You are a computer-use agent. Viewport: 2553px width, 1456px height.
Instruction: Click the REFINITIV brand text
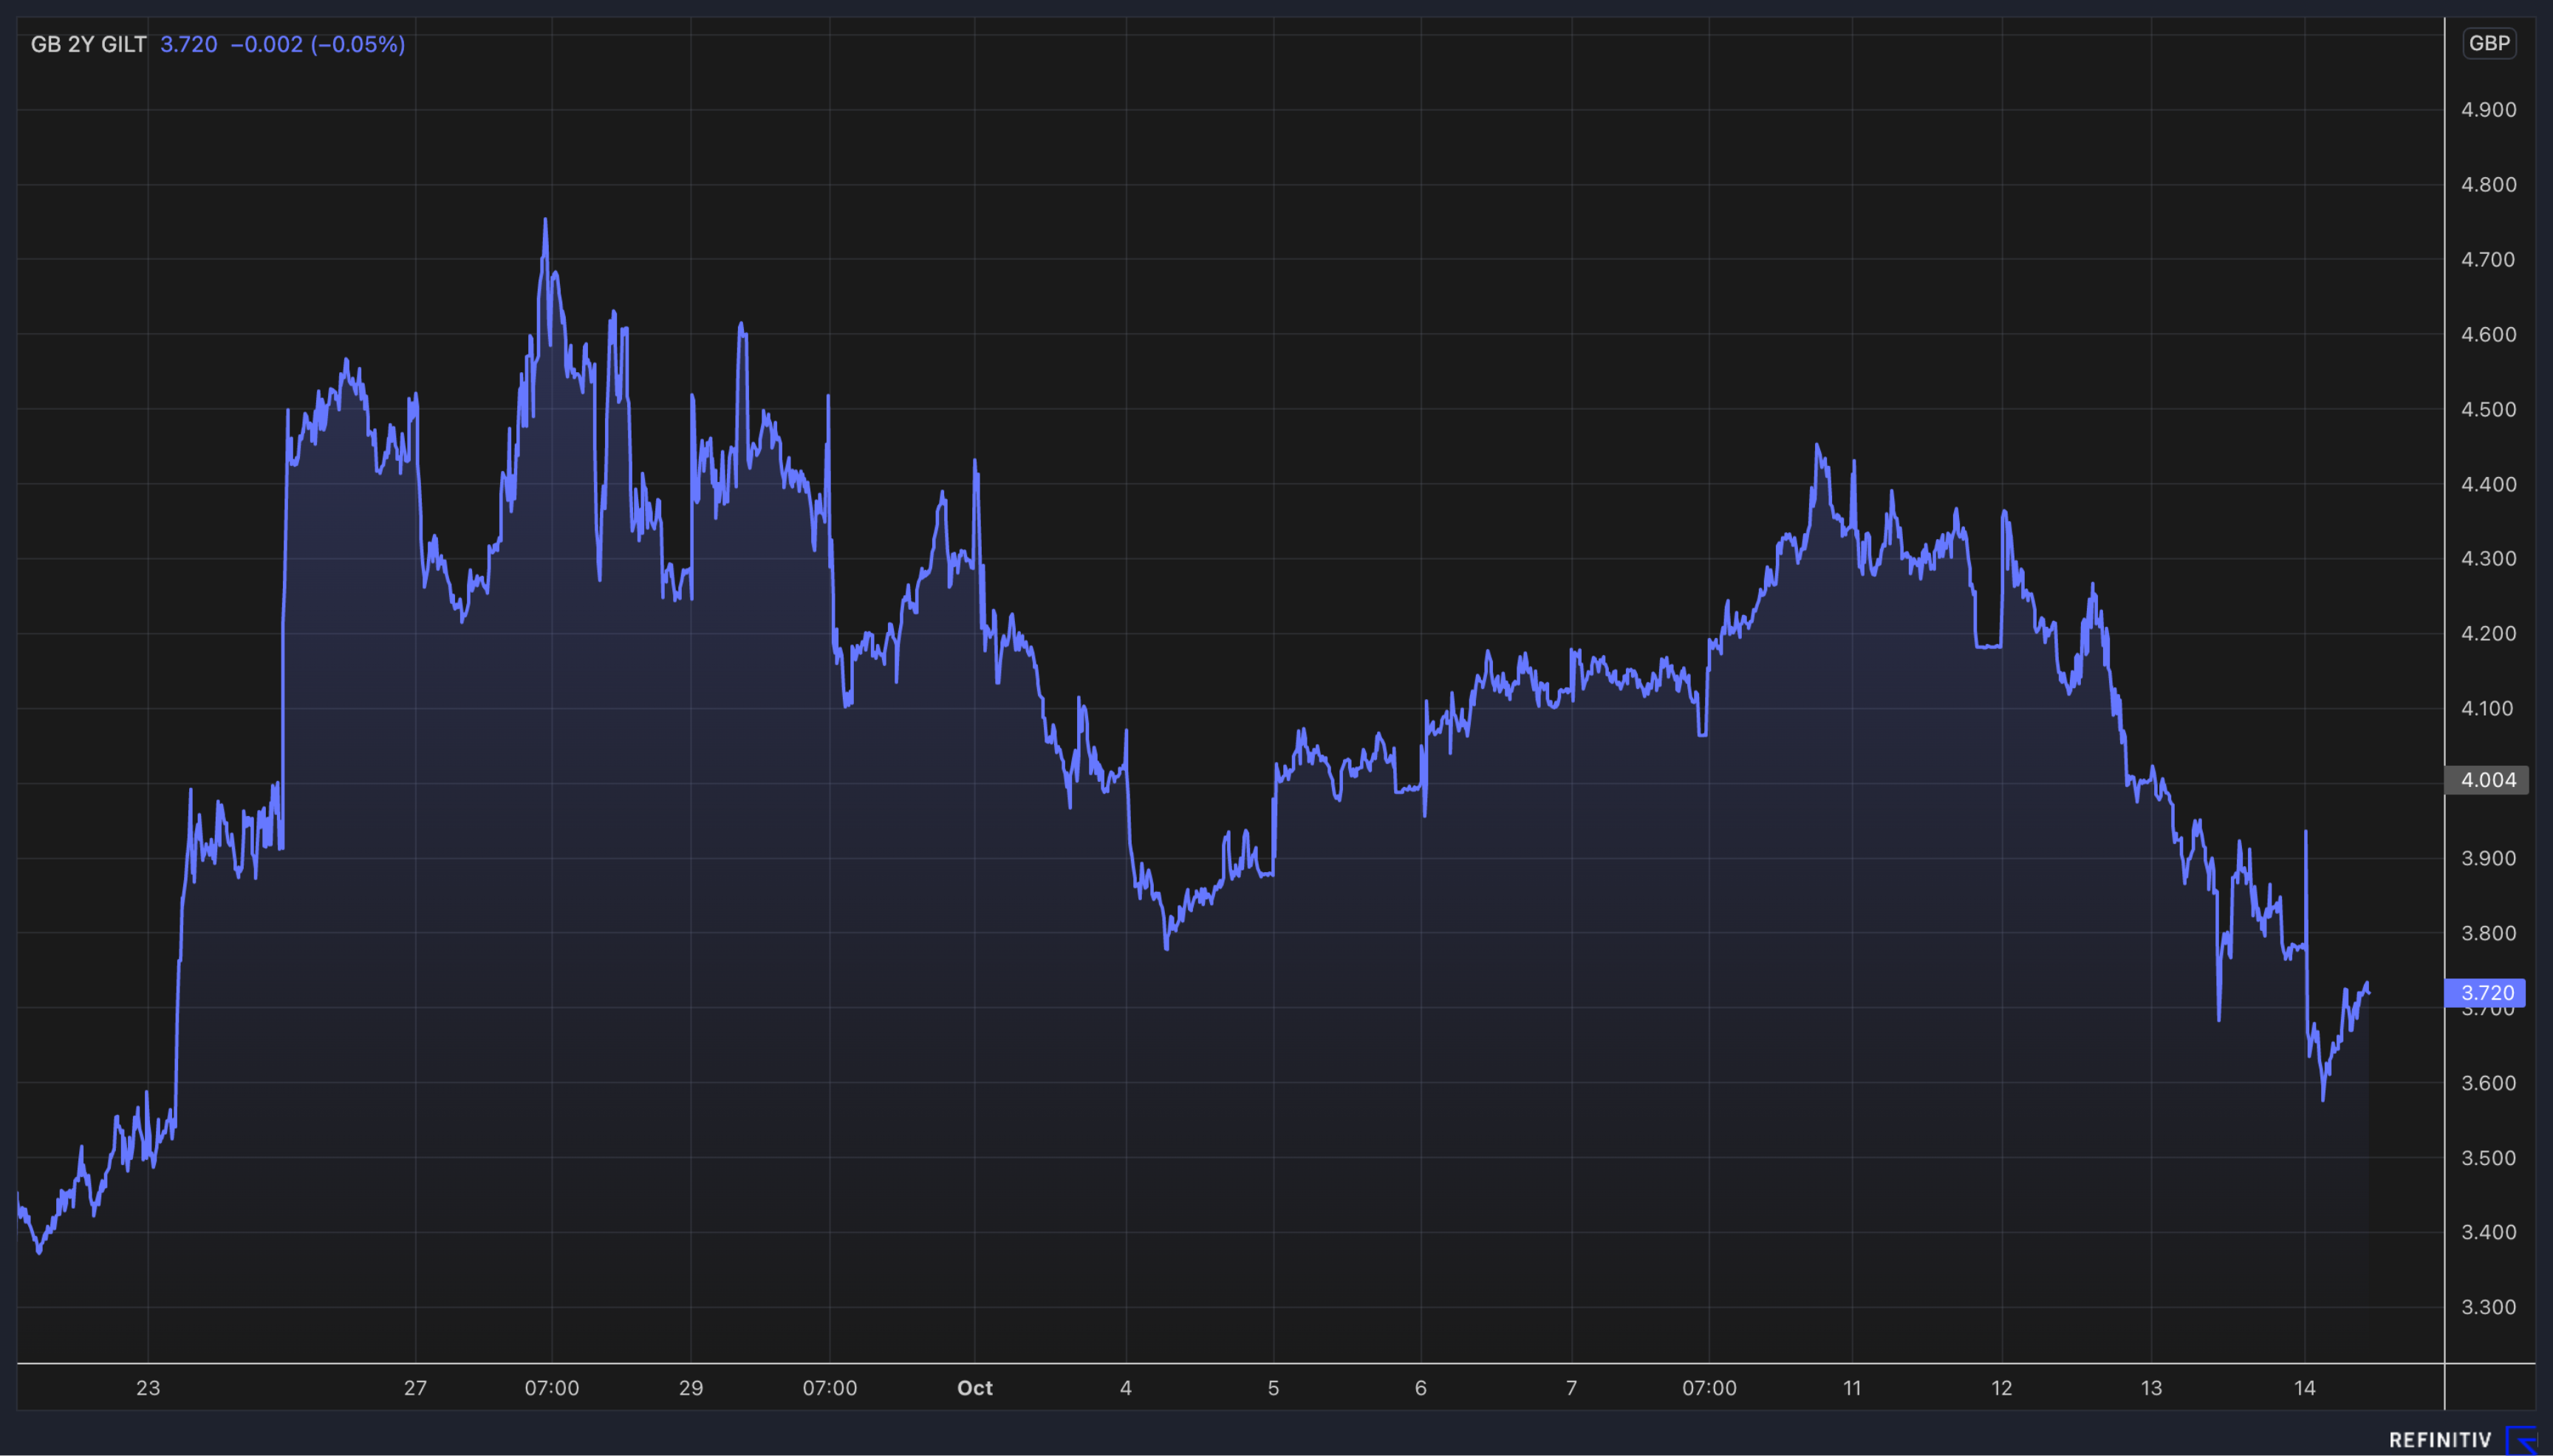(x=2440, y=1440)
